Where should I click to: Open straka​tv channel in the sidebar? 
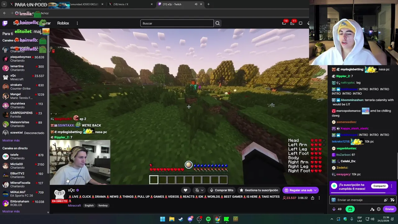[24, 87]
